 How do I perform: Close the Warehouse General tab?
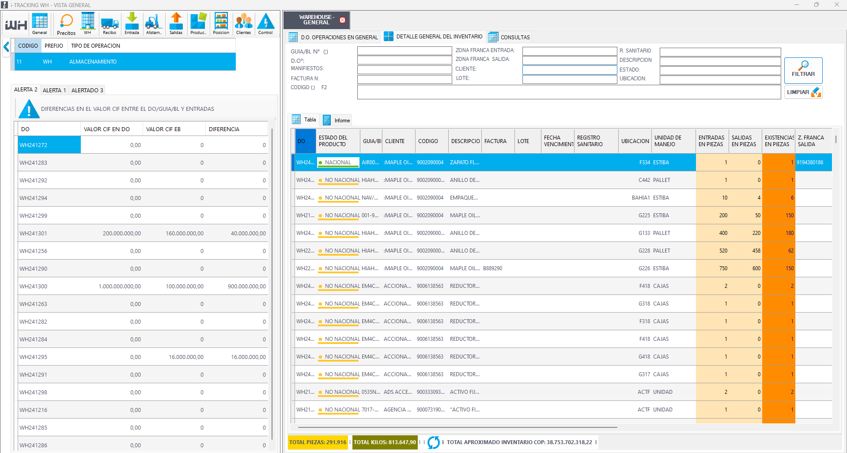click(x=342, y=20)
